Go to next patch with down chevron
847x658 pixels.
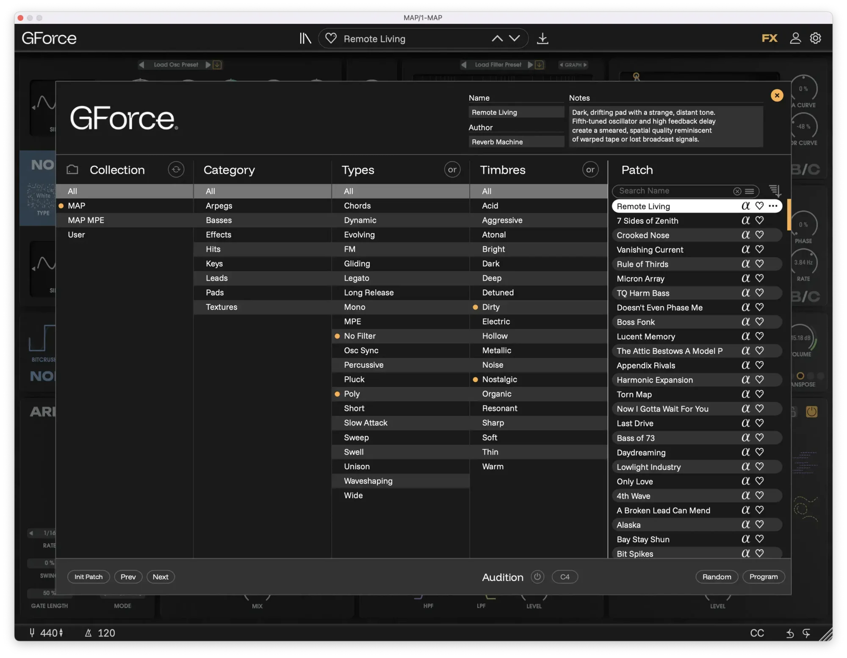(x=514, y=39)
